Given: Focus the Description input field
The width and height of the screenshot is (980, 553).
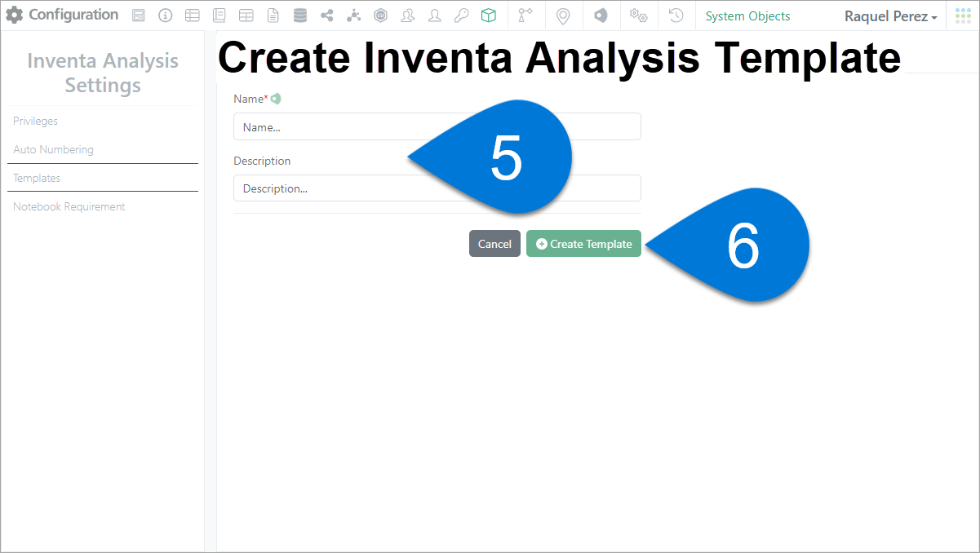Looking at the screenshot, I should pyautogui.click(x=437, y=188).
